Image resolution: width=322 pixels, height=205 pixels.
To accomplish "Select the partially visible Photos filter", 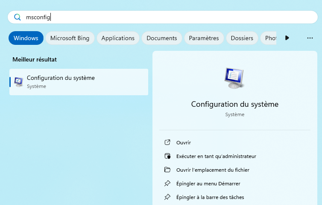I will click(x=269, y=38).
